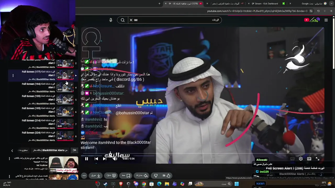Open options for second suggested video row

point(9,177)
